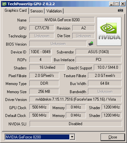Click the "Subvendor" label

point(65,52)
